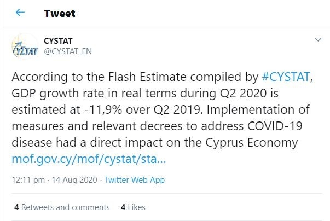Open the CYSTAT display name profile
The image size is (330, 221).
[58, 41]
